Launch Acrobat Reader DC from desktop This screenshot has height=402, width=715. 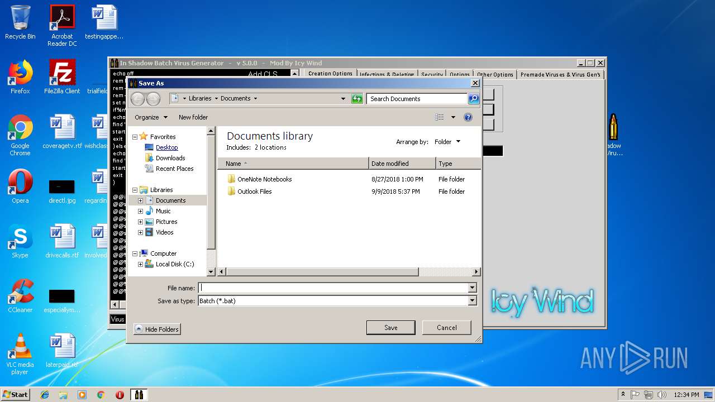62,26
